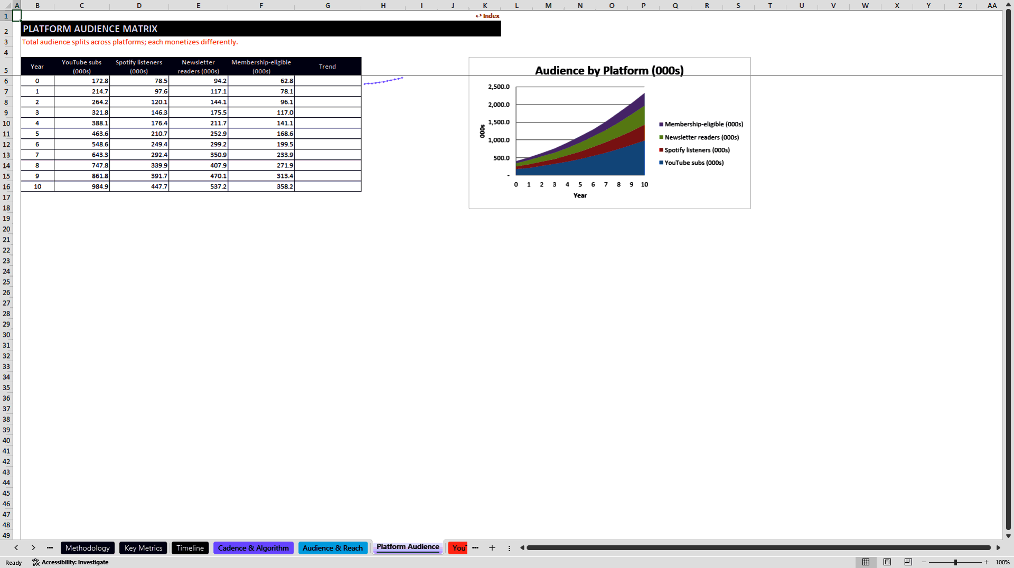Select the chart's Year axis title
Screen dimensions: 1014x568
click(580, 195)
